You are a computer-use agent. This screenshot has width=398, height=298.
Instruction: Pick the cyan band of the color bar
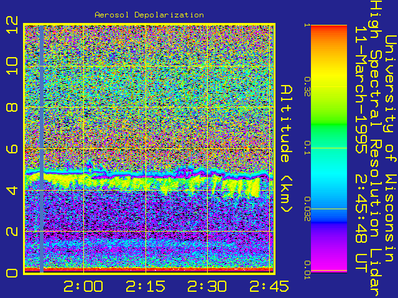click(329, 174)
